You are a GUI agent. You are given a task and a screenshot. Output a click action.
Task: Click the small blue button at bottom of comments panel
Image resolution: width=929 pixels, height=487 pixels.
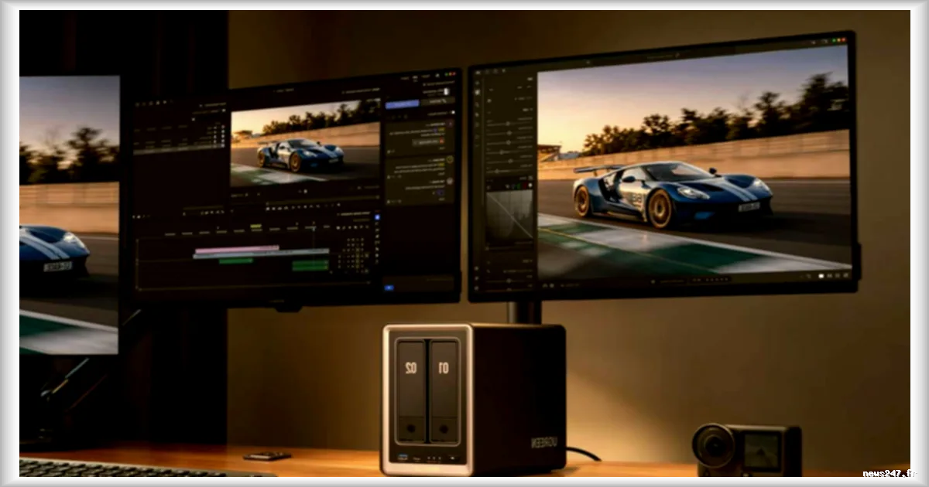(x=389, y=288)
